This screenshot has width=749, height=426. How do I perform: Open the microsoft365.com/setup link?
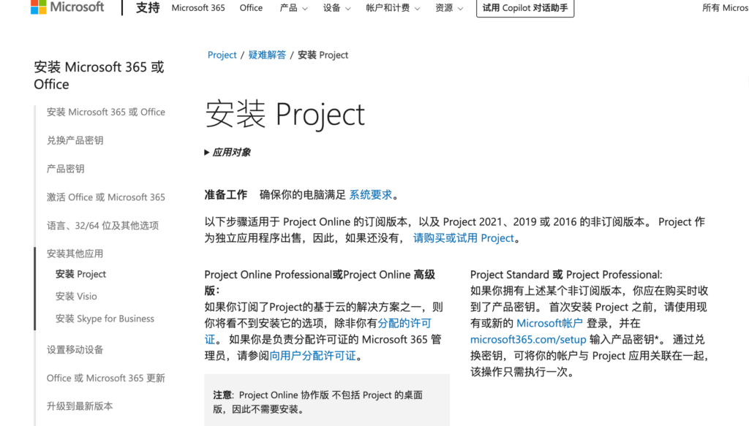point(528,339)
